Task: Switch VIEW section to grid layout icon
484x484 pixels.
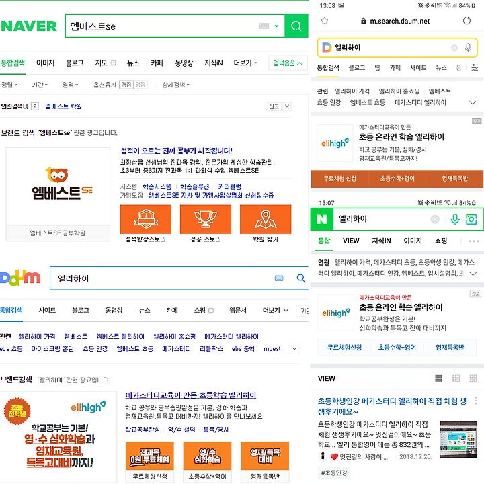Action: [x=473, y=378]
